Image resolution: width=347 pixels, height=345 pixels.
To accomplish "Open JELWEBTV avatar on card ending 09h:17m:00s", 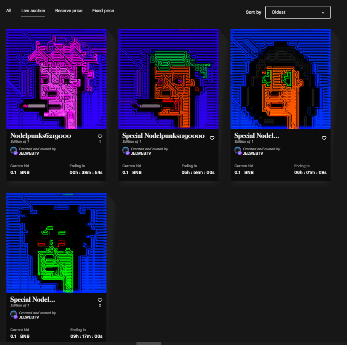I will click(14, 315).
